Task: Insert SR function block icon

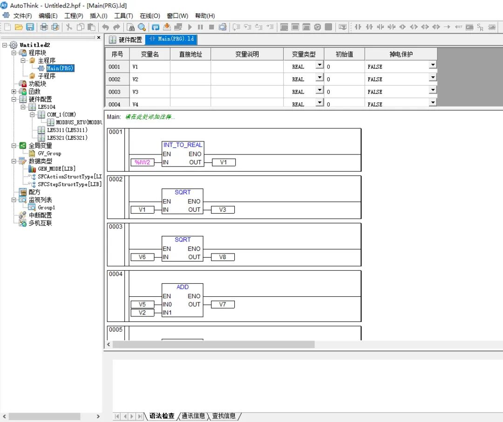Action: point(480,27)
